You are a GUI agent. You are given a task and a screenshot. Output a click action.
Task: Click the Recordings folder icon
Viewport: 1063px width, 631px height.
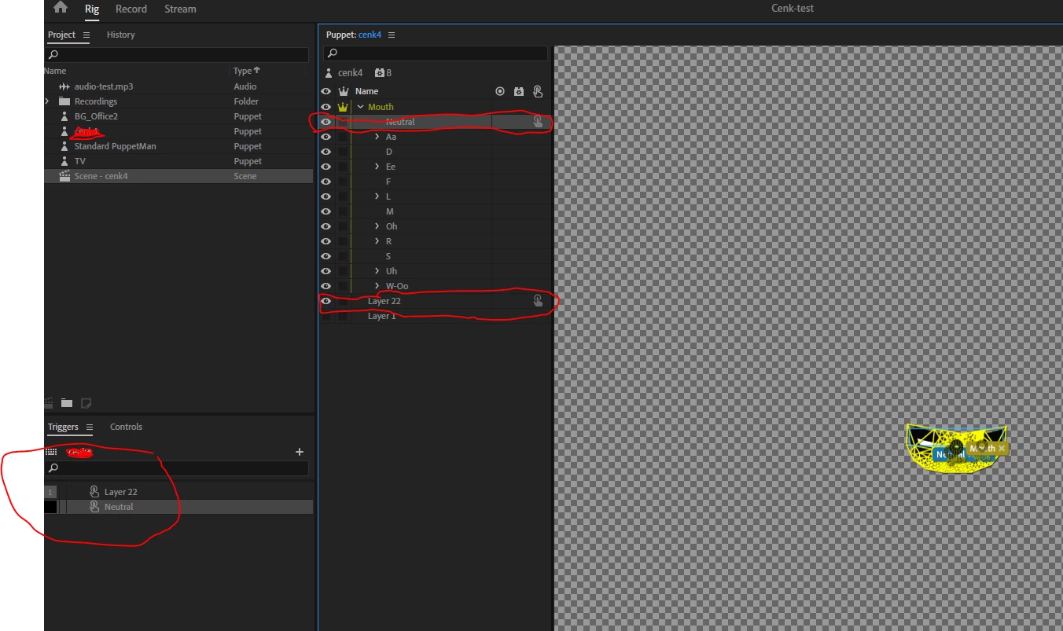coord(64,101)
